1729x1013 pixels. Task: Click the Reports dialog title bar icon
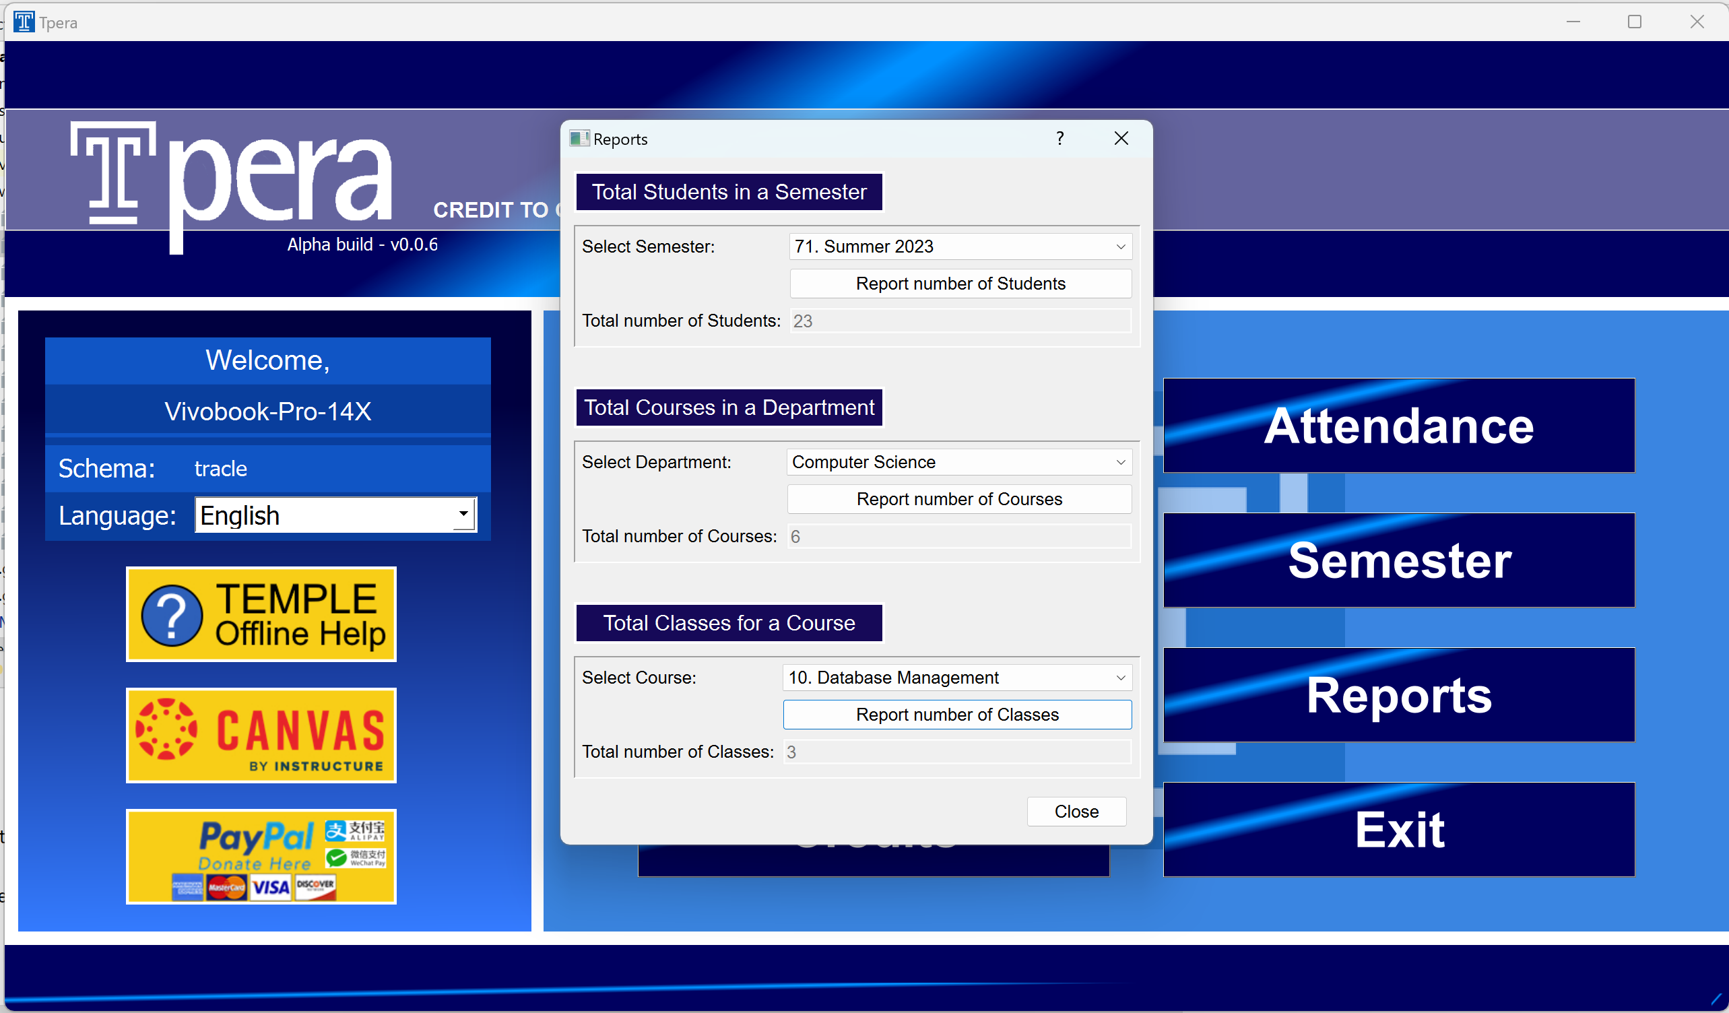point(579,139)
